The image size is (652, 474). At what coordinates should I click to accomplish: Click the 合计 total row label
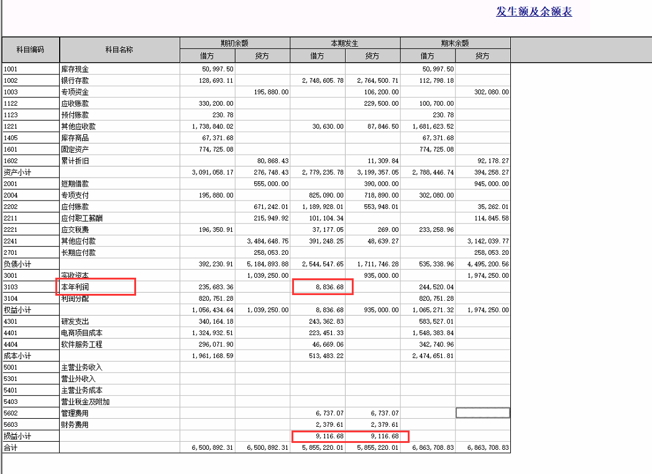tap(11, 448)
